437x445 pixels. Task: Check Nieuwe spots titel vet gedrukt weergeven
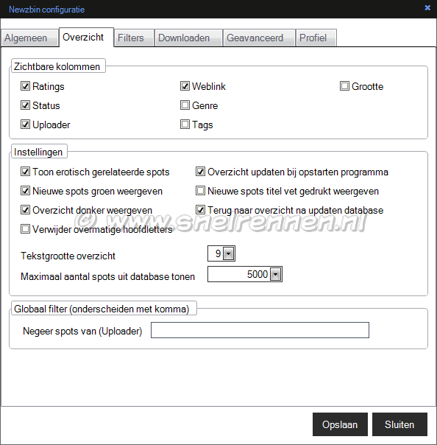(200, 191)
